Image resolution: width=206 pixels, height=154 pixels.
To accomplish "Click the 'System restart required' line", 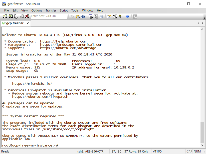I will 33,116.
